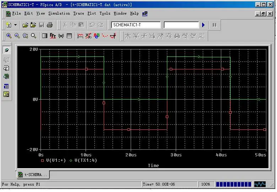The image size is (277, 192).
Task: Toggle Log Y Axis horizontal-bars icon
Action: click(69, 36)
